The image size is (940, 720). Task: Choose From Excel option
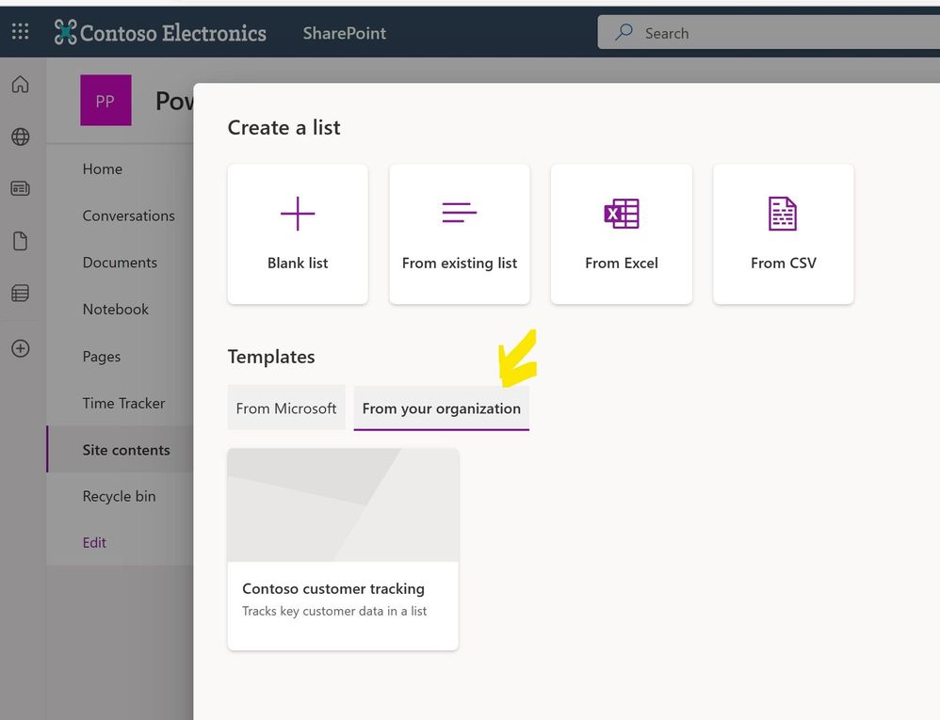pos(622,234)
